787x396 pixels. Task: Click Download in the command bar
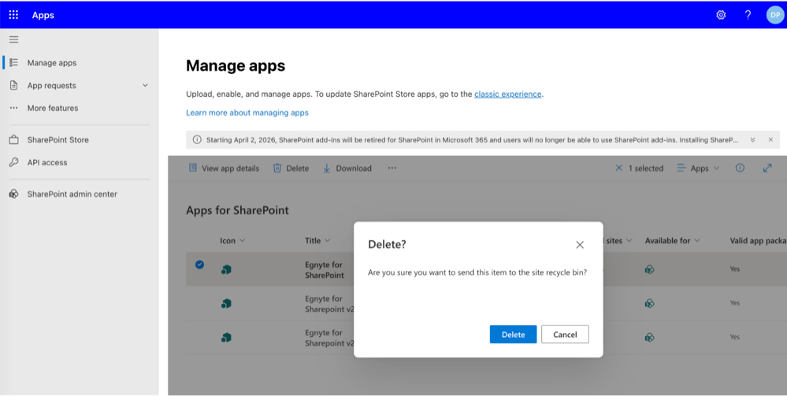pos(347,168)
